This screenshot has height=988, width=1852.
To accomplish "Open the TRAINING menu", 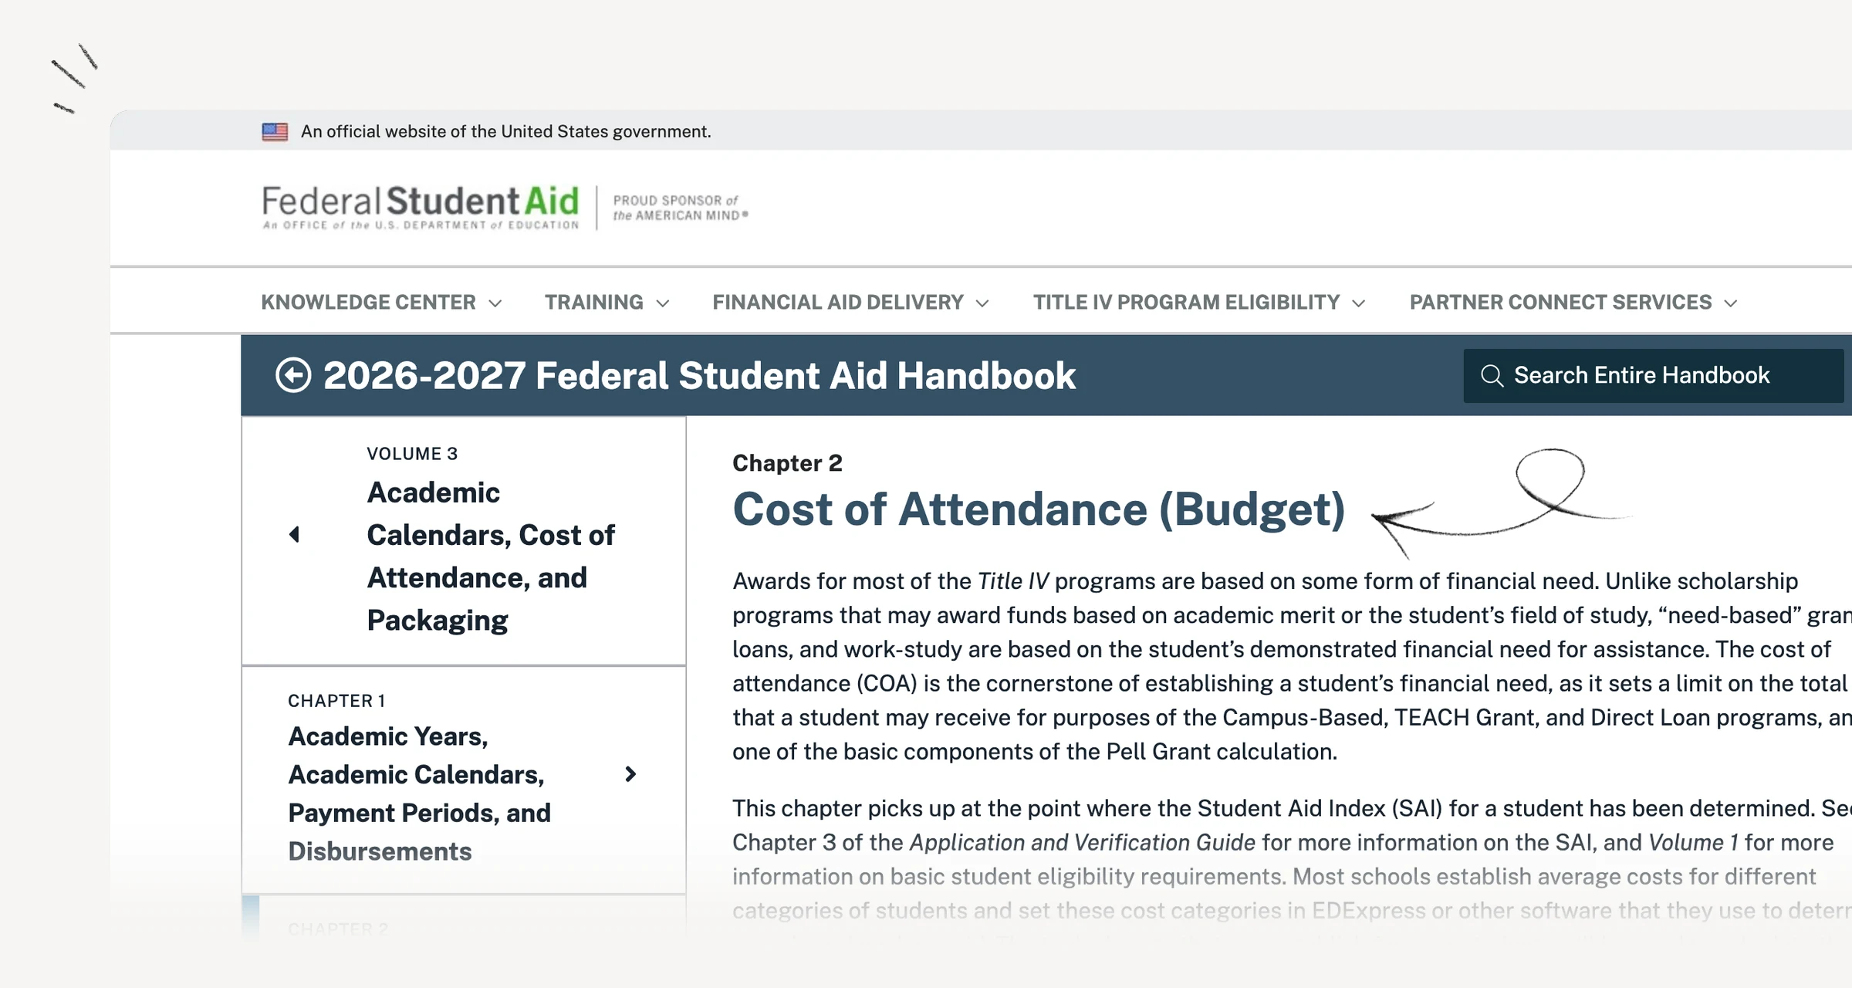I will pyautogui.click(x=593, y=302).
